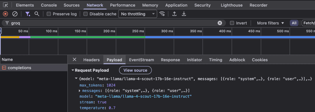Click the Name column header
This screenshot has height=112, width=315.
click(34, 59)
